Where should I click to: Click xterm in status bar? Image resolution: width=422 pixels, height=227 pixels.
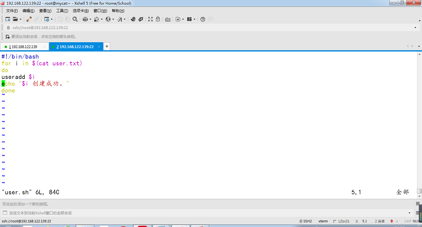[323, 221]
